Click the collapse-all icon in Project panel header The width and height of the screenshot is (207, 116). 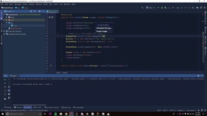35,12
